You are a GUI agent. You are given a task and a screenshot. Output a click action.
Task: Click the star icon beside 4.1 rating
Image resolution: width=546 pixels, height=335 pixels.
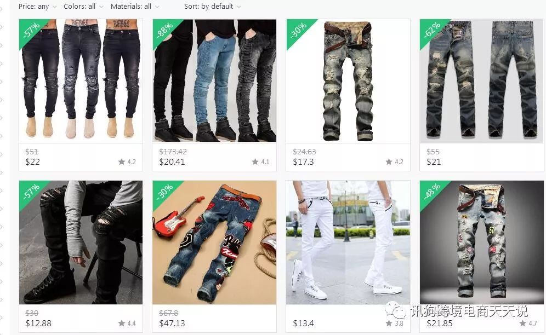pyautogui.click(x=255, y=161)
